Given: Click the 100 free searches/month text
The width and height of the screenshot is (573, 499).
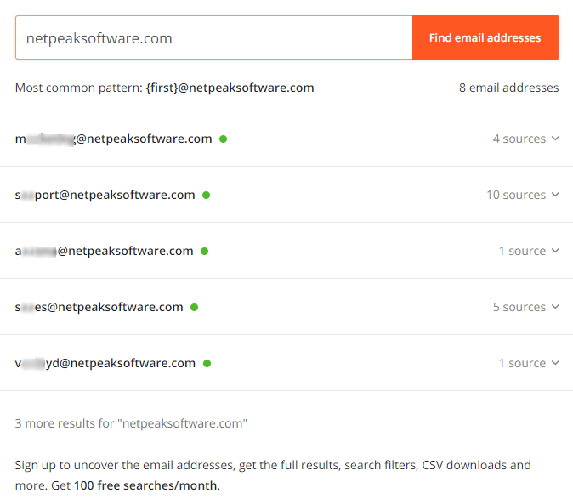Looking at the screenshot, I should click(146, 485).
